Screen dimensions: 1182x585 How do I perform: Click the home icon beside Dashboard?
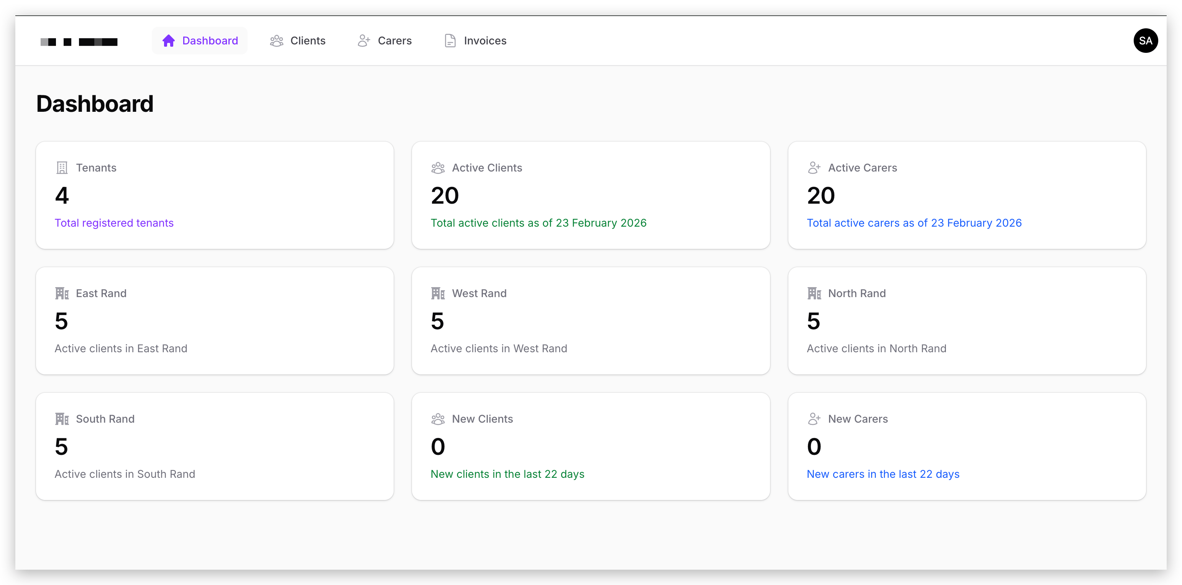click(168, 41)
